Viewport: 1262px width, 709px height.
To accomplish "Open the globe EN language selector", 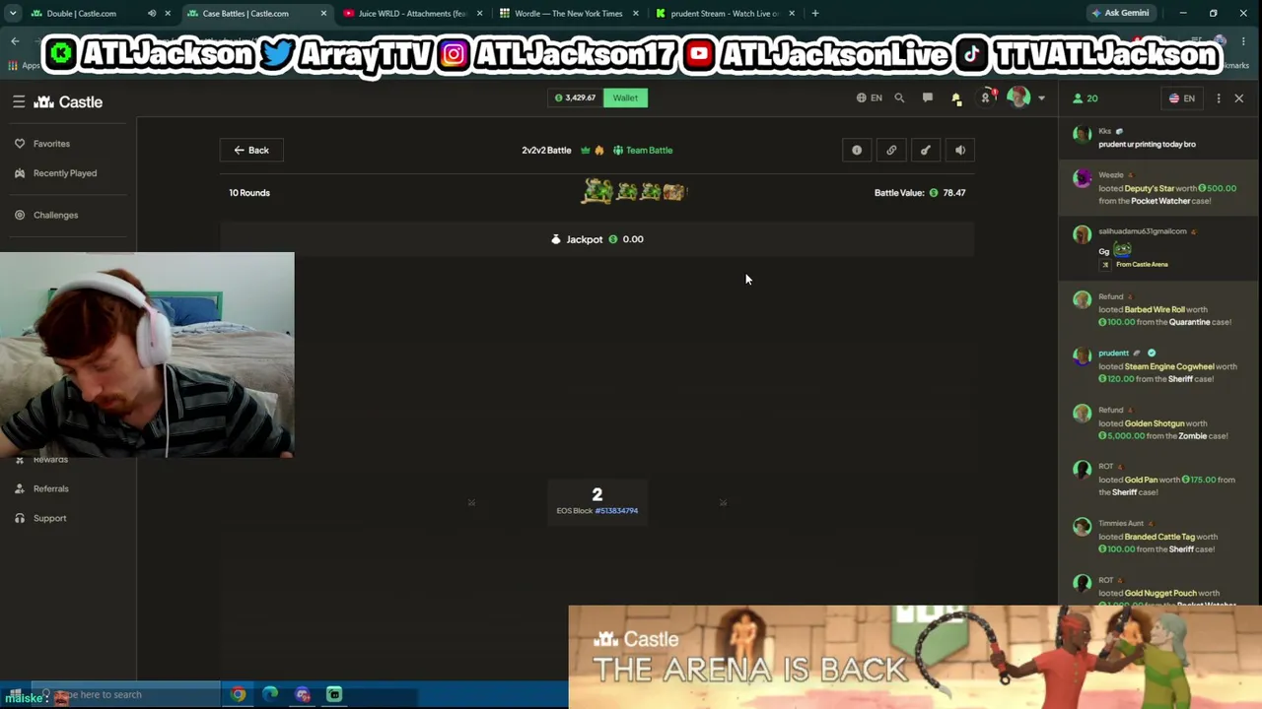I will pos(869,97).
